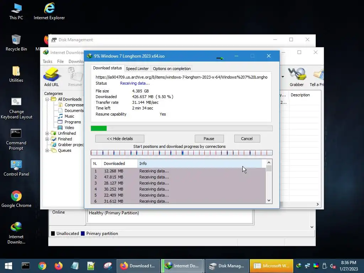Expand the Queues category
The width and height of the screenshot is (364, 273).
click(x=47, y=150)
